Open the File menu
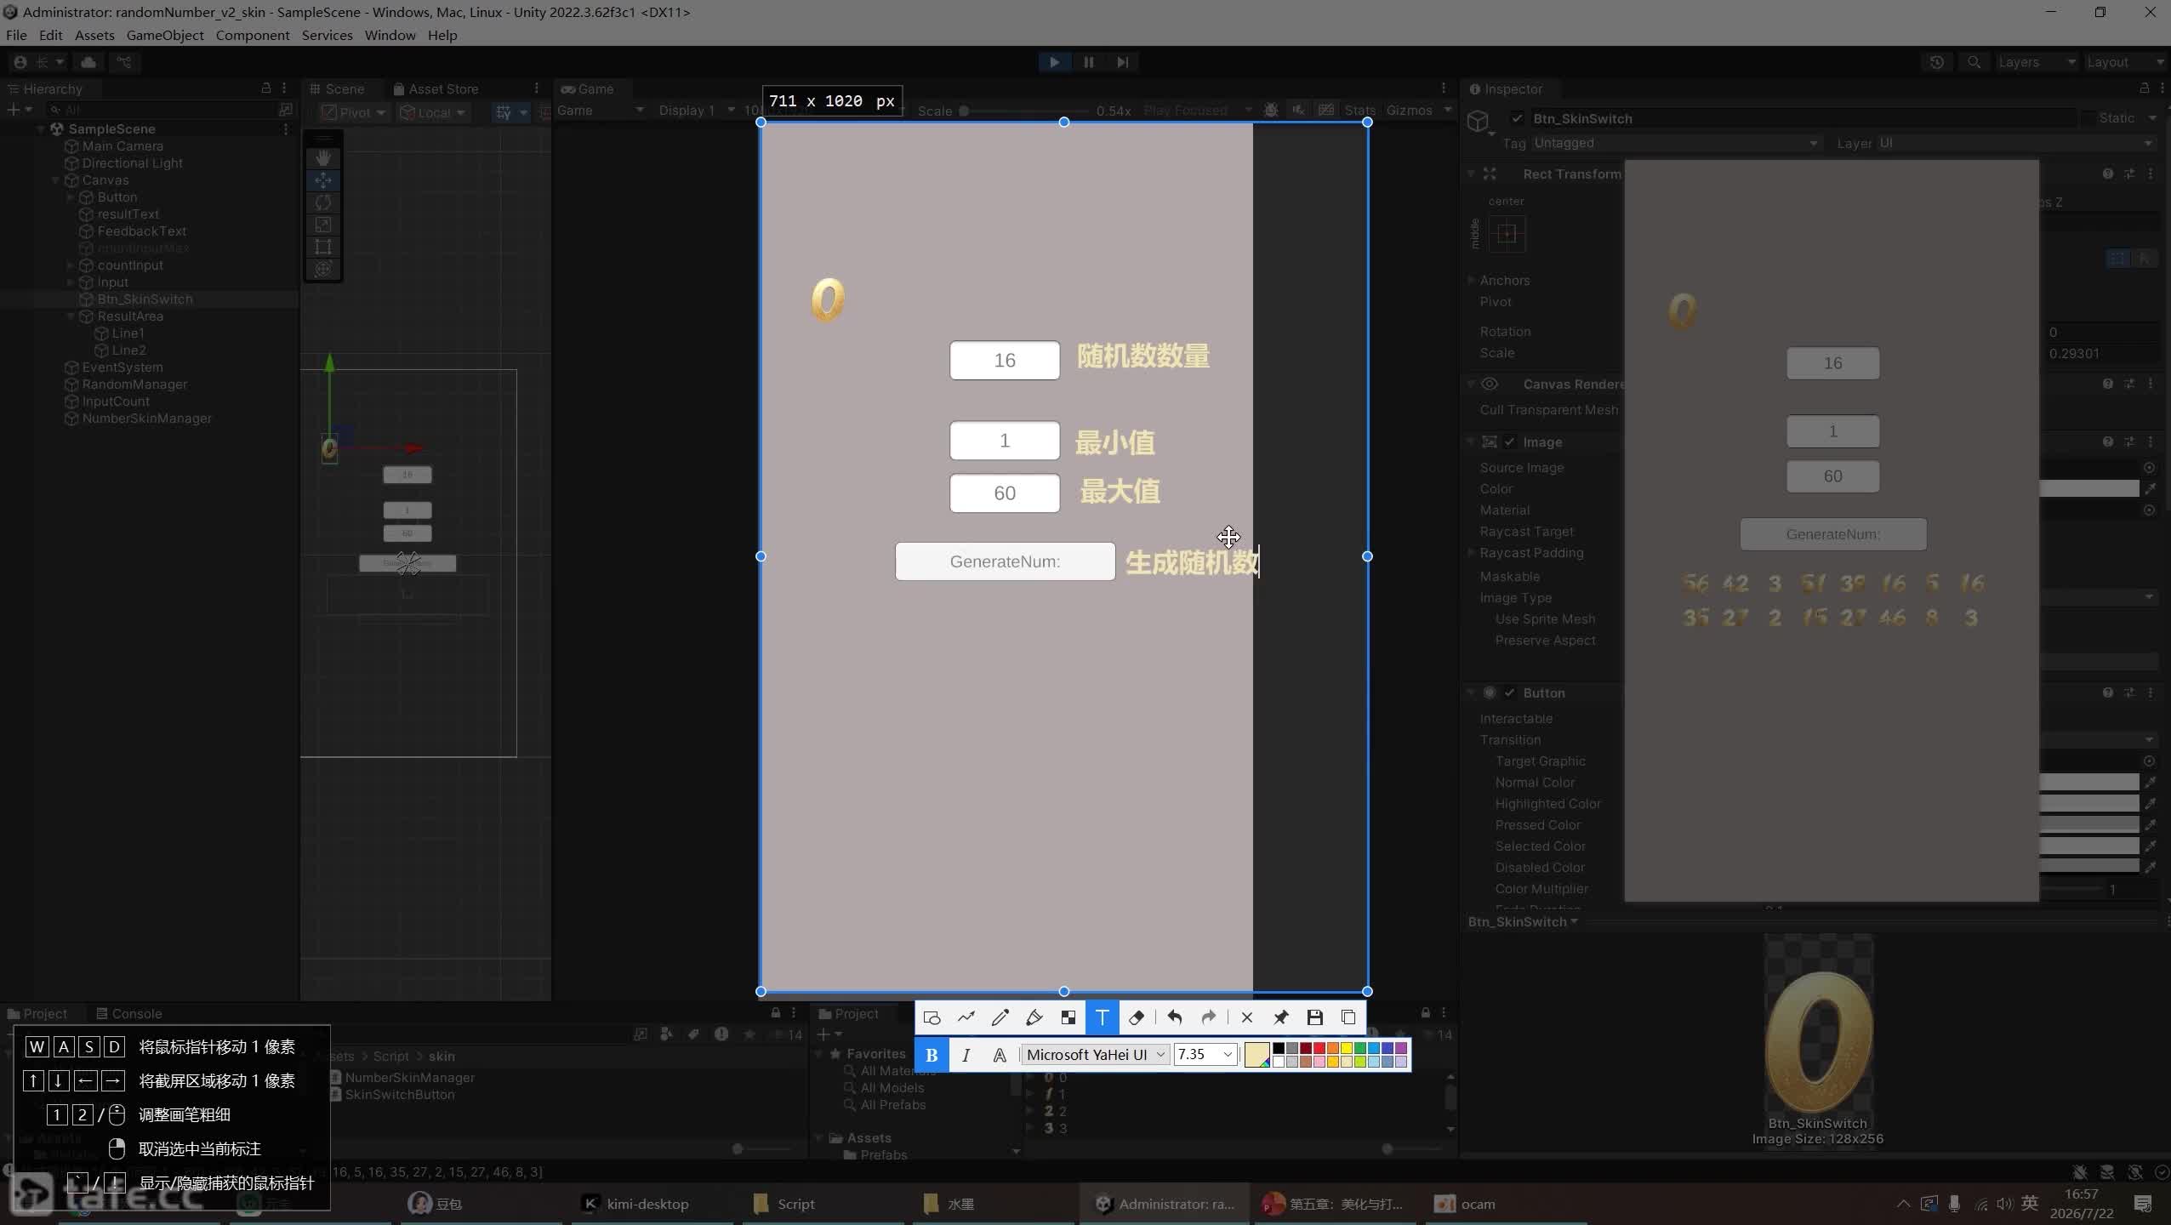The image size is (2171, 1225). tap(16, 35)
